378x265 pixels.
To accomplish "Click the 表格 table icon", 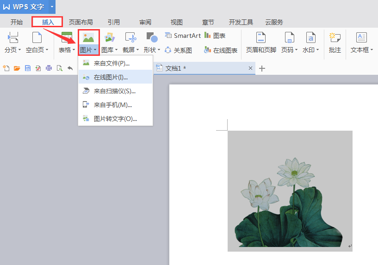I will [67, 37].
